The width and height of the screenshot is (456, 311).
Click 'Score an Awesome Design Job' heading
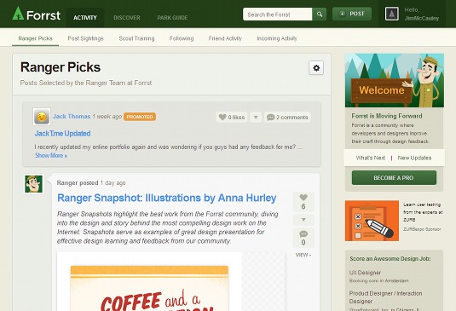pos(390,259)
